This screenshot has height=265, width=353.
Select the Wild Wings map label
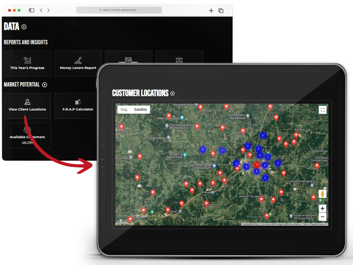click(321, 151)
